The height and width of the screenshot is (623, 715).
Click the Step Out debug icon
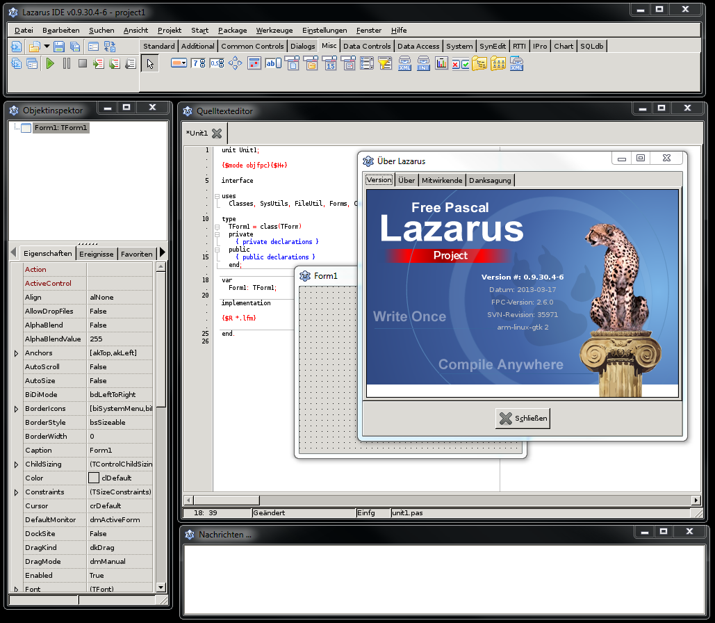(131, 63)
